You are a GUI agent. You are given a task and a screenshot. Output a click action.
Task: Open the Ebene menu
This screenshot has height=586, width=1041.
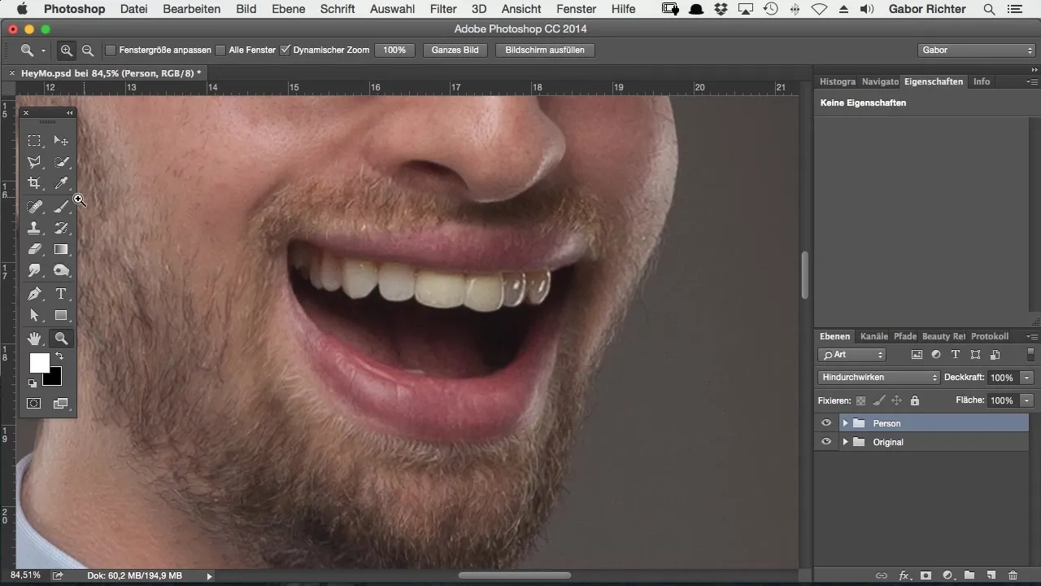(289, 9)
